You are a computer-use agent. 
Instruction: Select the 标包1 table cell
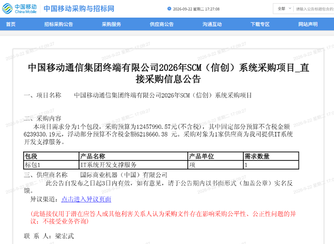[51, 165]
